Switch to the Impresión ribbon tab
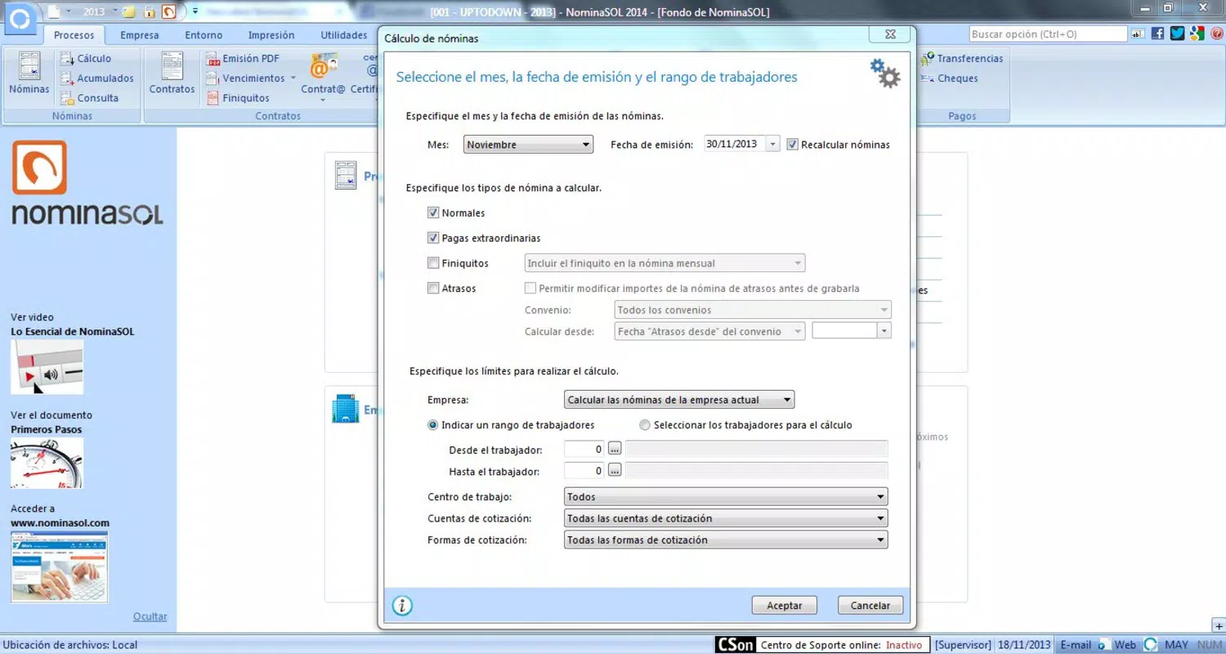Screen dimensions: 1226x654 click(271, 35)
